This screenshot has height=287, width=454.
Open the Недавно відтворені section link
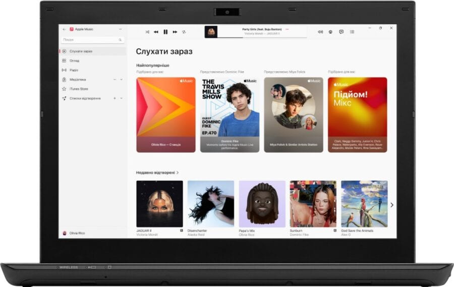point(157,173)
